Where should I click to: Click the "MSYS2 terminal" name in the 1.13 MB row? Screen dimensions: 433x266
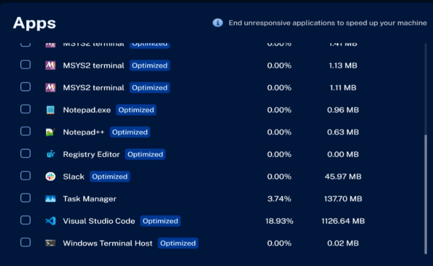click(94, 66)
